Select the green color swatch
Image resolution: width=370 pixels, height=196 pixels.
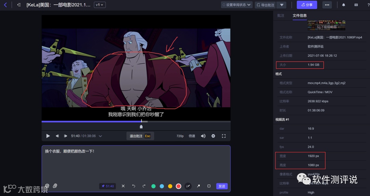click(x=153, y=186)
